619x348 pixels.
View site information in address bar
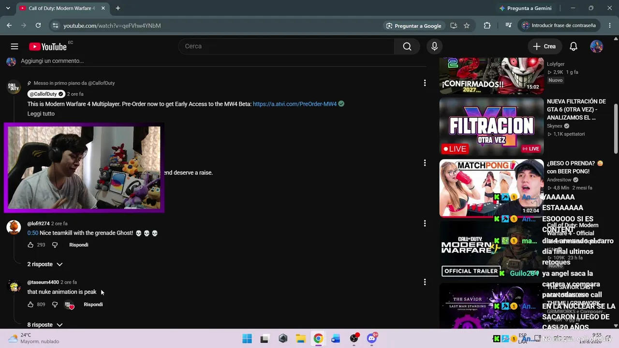click(55, 26)
